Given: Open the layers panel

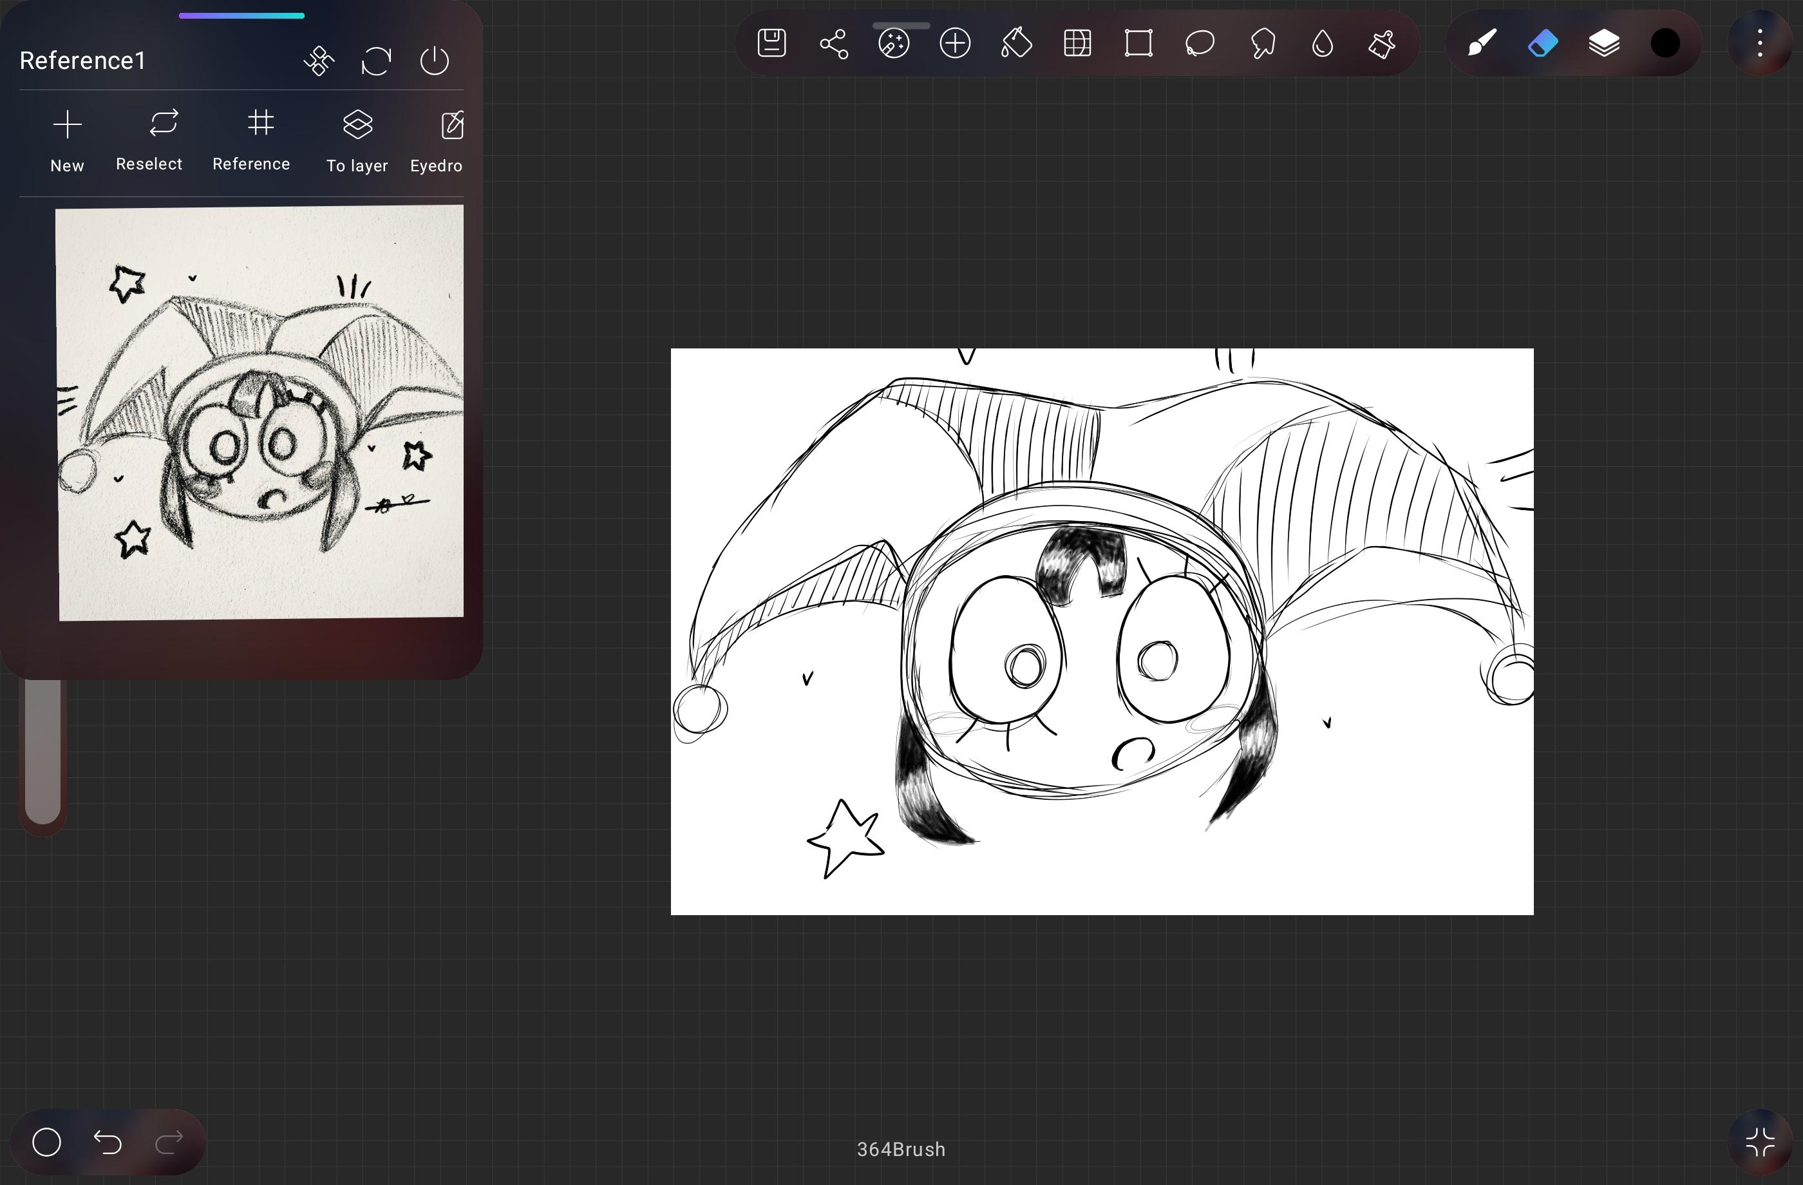Looking at the screenshot, I should [x=1604, y=43].
